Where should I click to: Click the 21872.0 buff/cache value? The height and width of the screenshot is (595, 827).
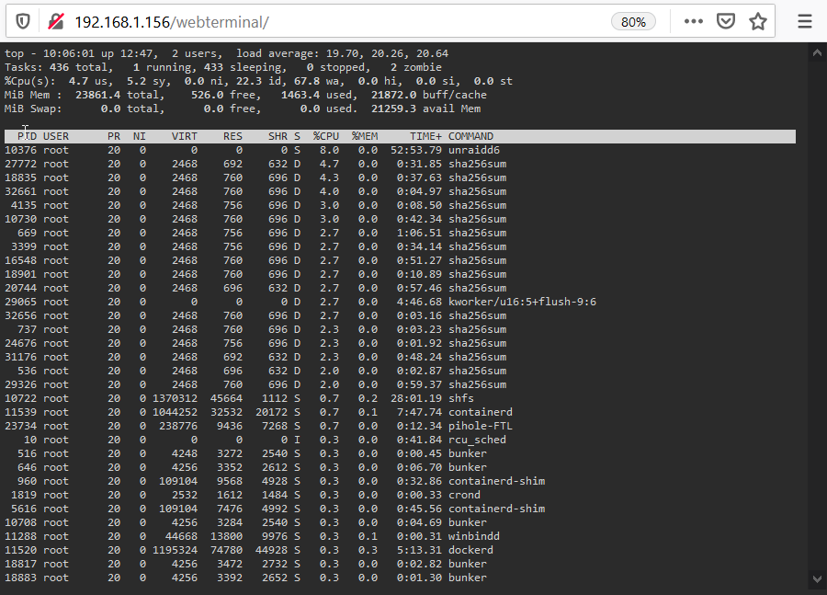pyautogui.click(x=429, y=95)
